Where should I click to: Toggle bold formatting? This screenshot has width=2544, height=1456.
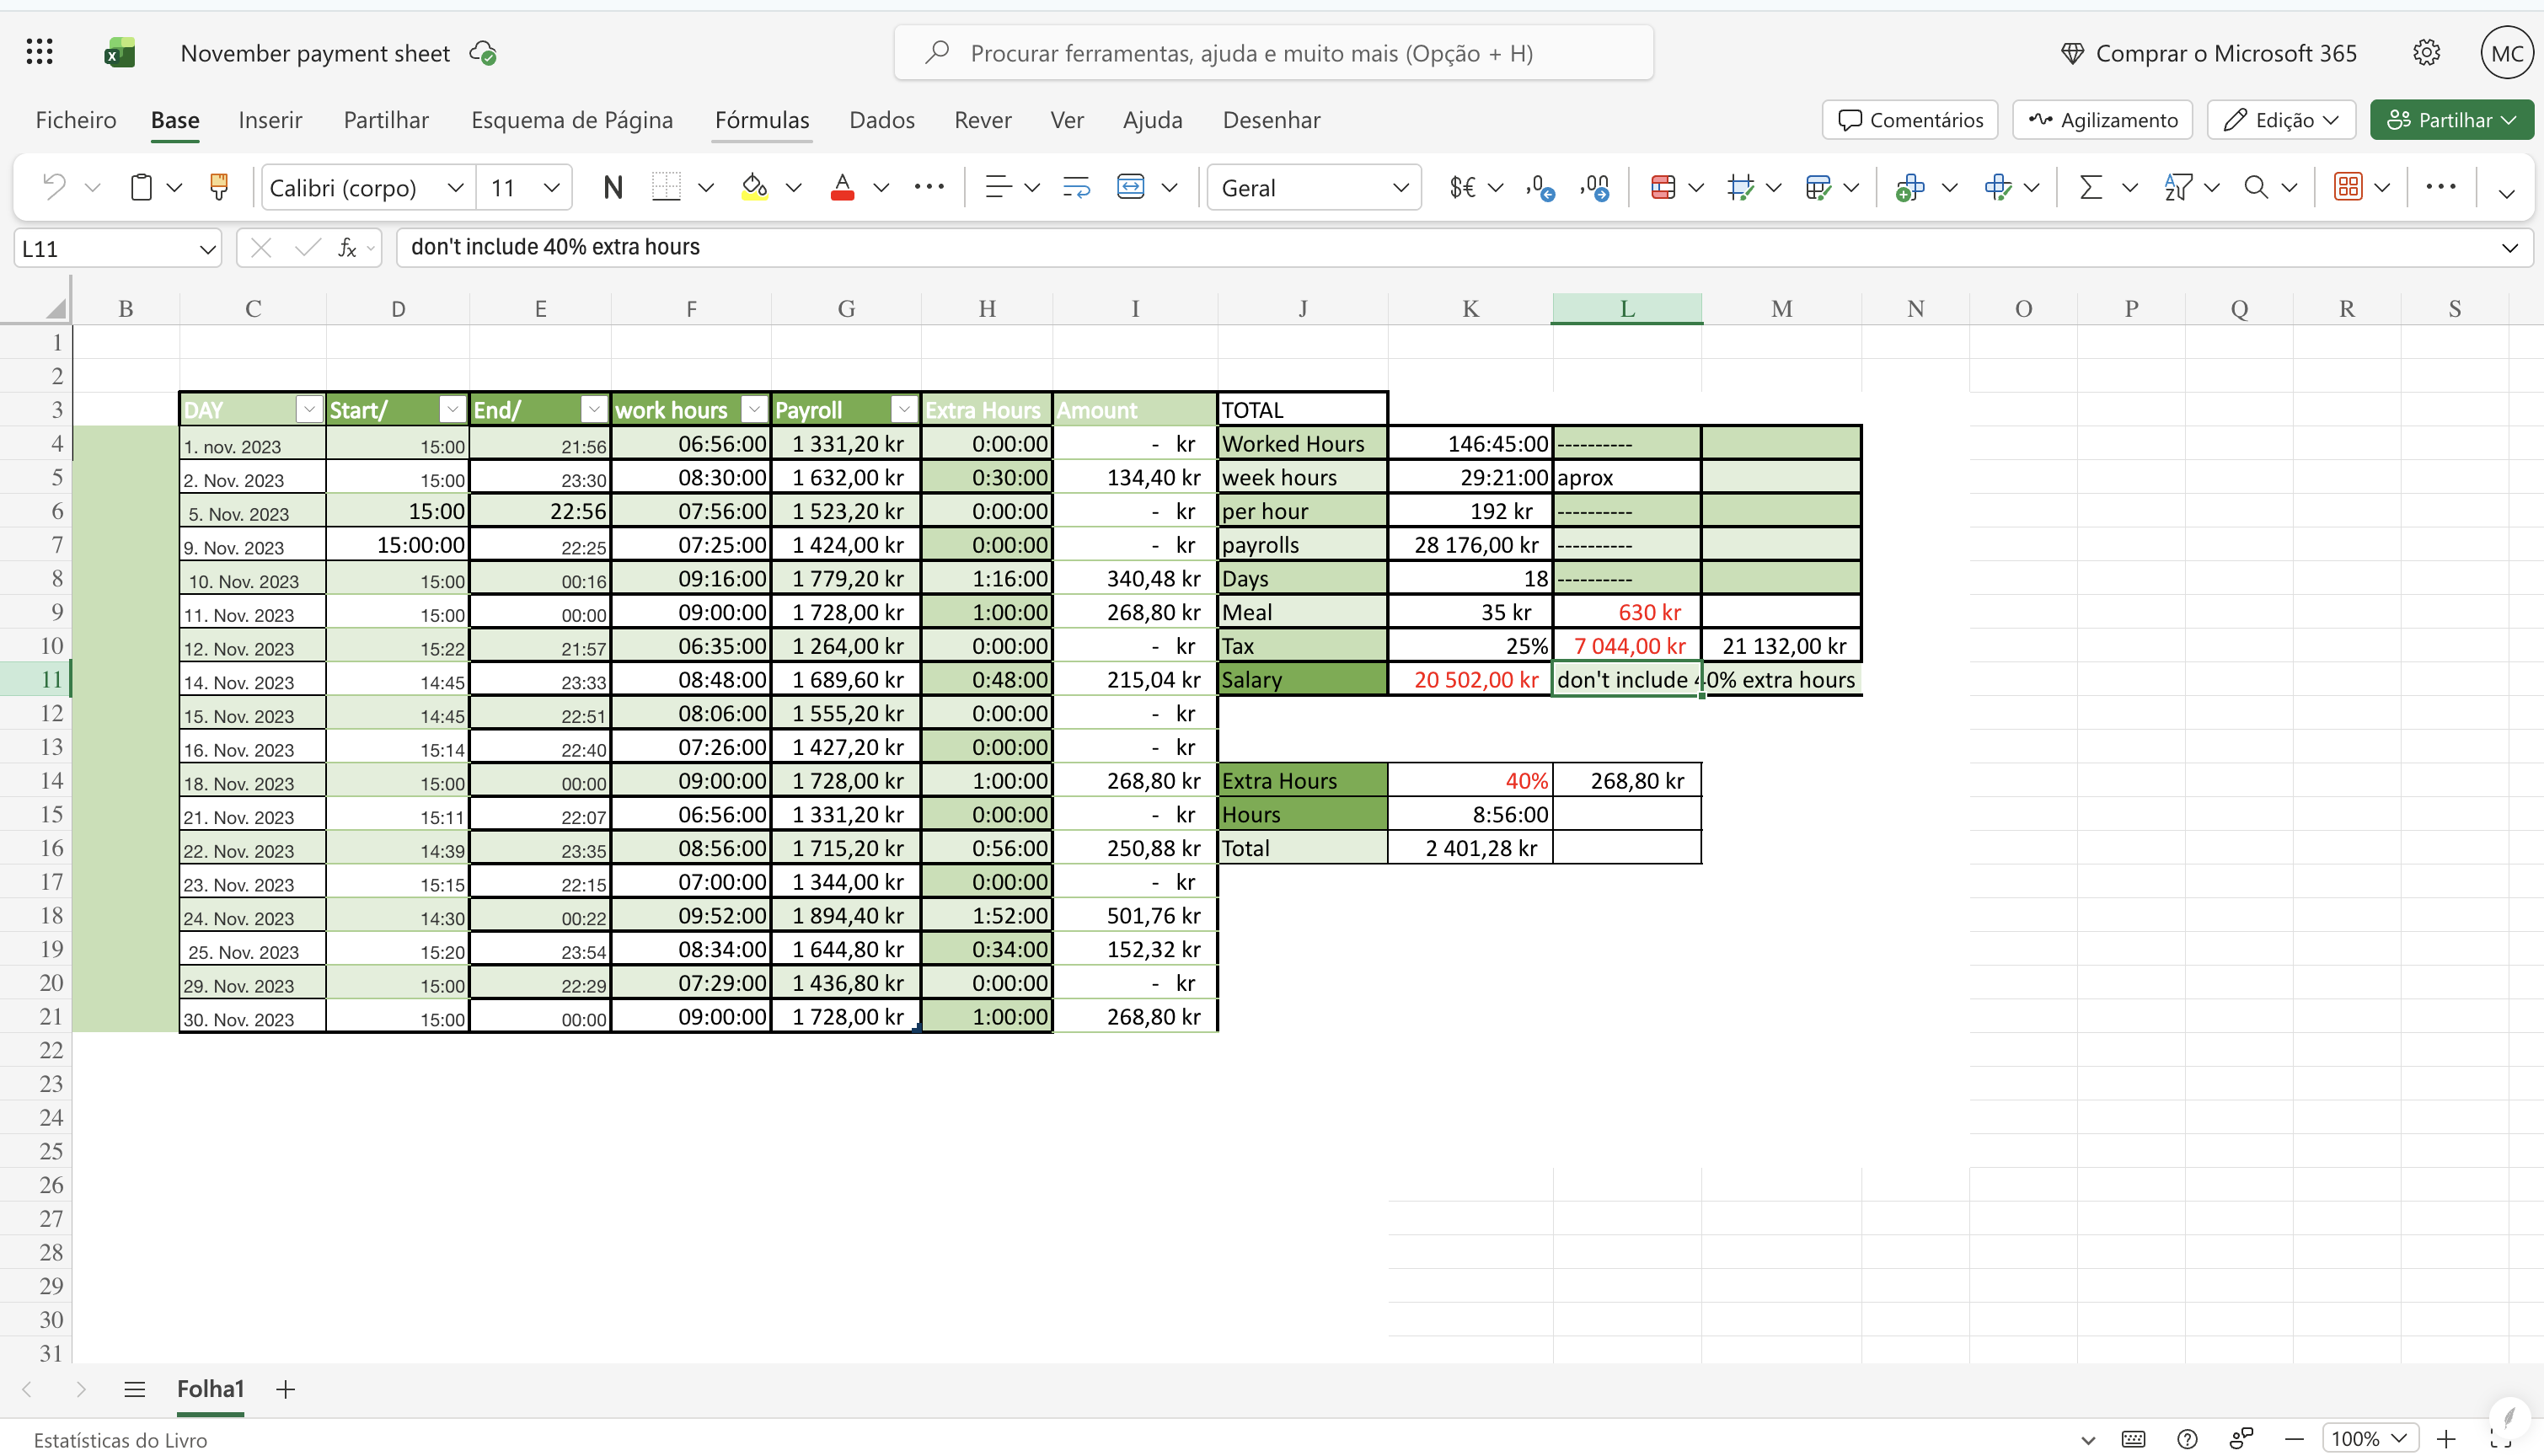pos(613,187)
